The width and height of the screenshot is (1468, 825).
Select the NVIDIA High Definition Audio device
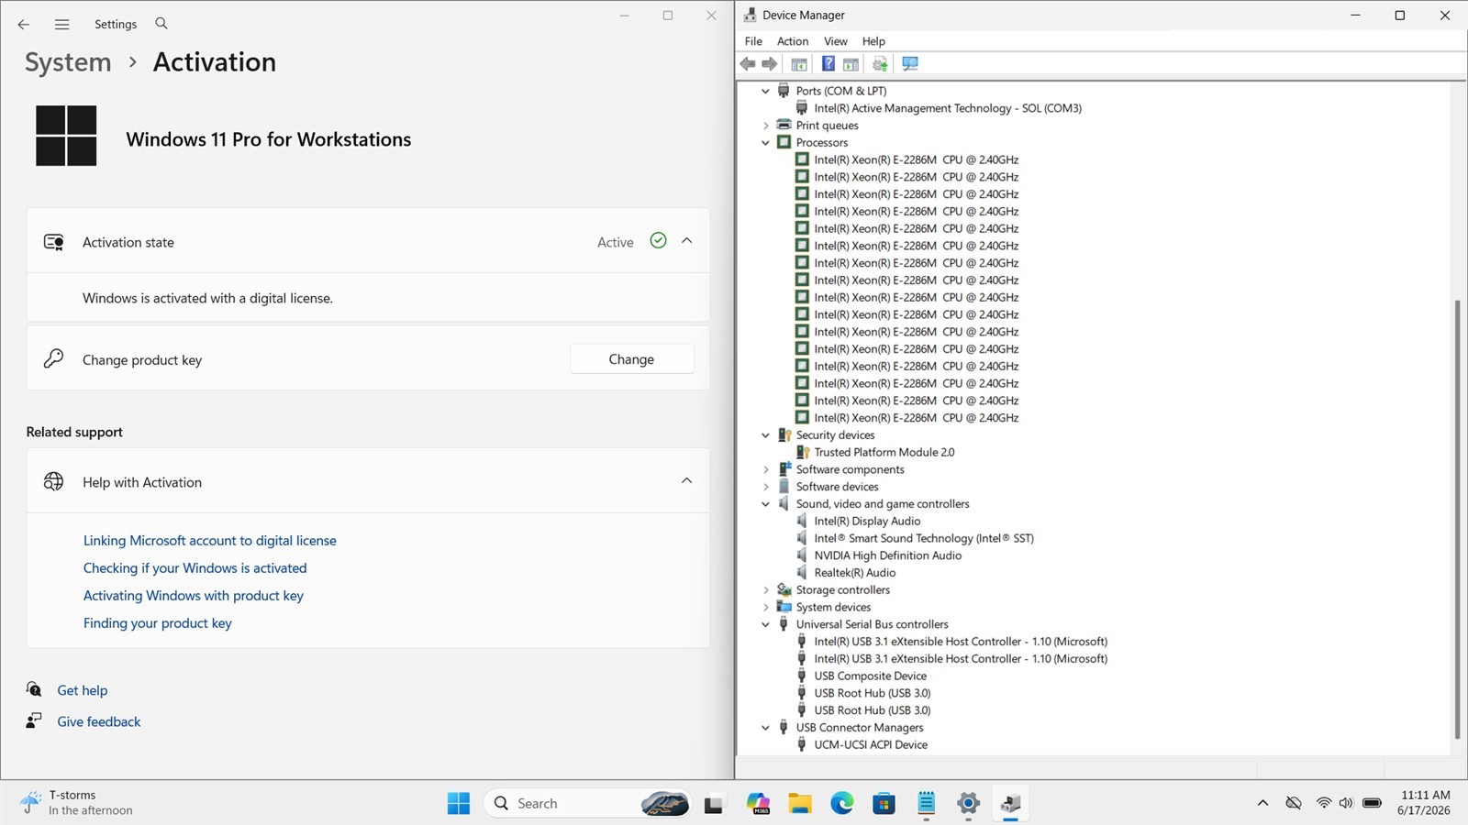point(888,555)
